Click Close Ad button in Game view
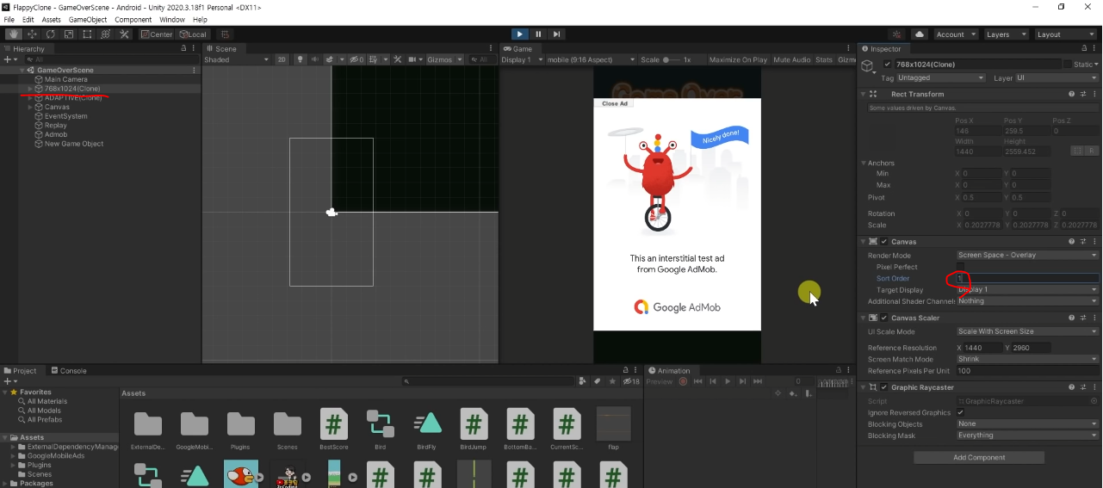The width and height of the screenshot is (1103, 488). [x=615, y=103]
